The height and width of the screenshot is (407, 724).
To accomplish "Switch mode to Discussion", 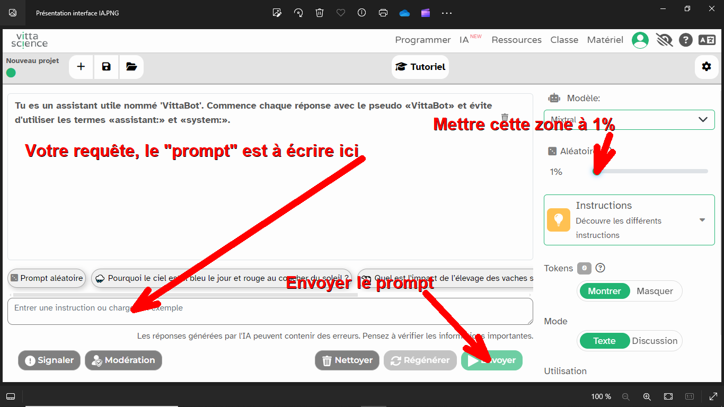I will 655,341.
